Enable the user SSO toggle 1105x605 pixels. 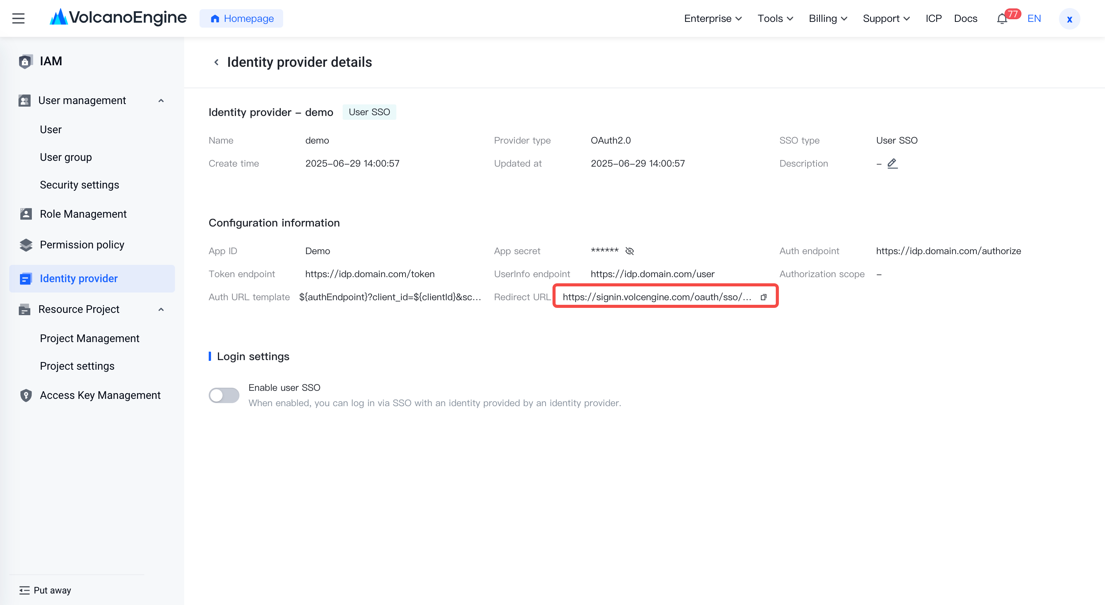coord(224,395)
